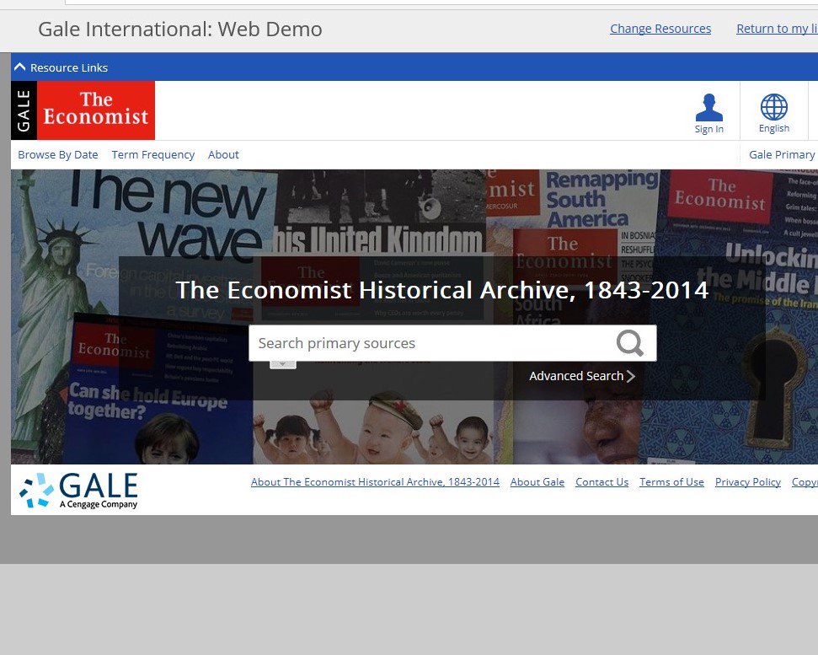The image size is (818, 655).
Task: Click the Gale Cengage Company footer logo
Action: [79, 490]
